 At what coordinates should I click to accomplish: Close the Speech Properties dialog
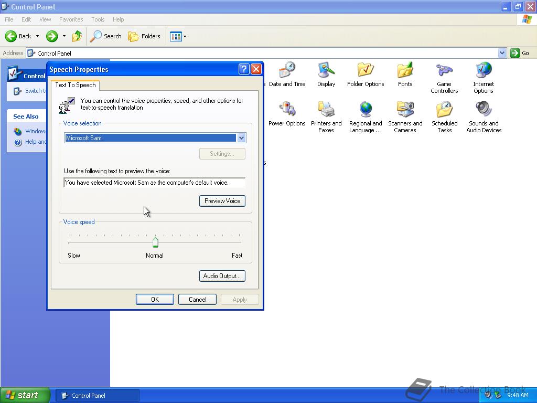256,69
